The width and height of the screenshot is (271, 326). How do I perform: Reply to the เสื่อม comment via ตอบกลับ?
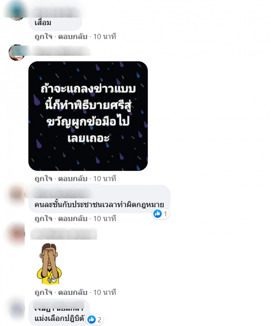pos(73,37)
